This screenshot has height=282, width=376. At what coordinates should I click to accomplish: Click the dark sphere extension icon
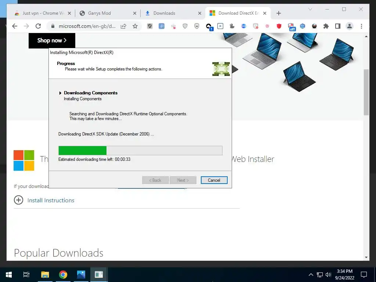pos(314,26)
